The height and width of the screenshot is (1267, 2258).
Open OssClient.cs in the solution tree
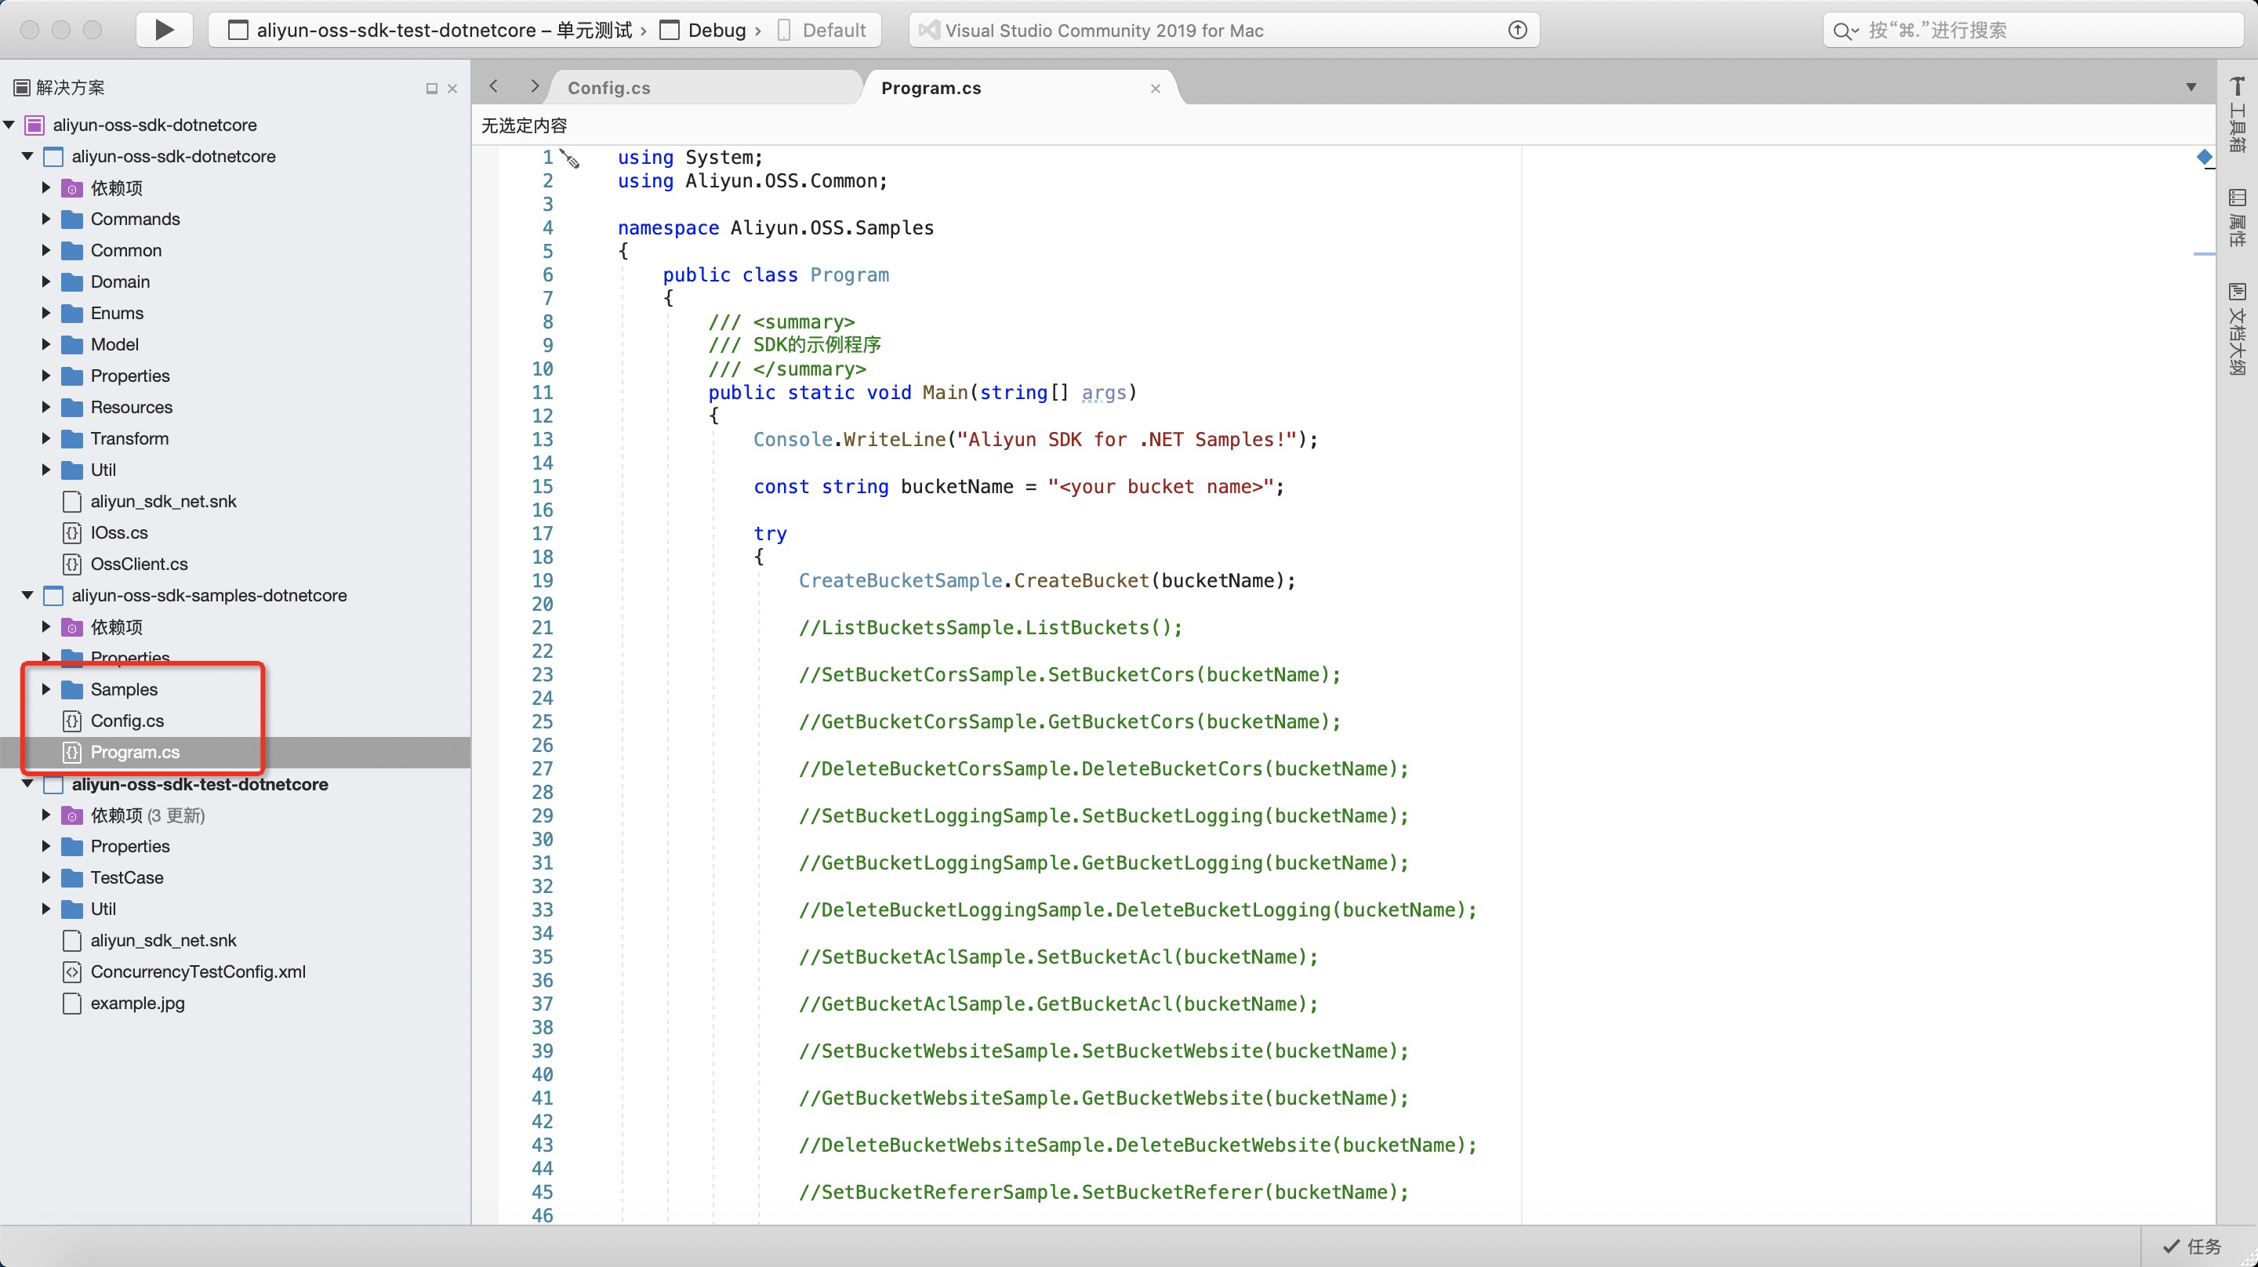pyautogui.click(x=139, y=564)
